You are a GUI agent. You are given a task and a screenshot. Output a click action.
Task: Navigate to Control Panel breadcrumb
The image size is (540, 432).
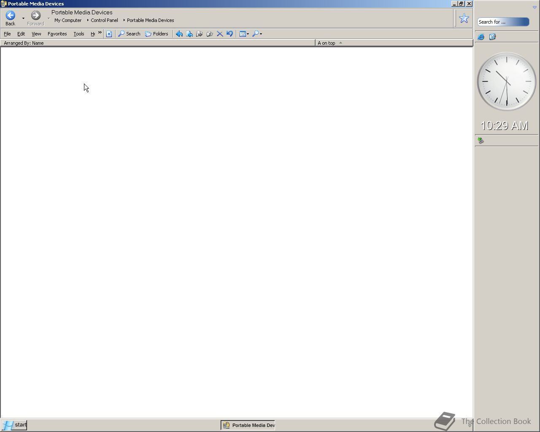tap(104, 20)
